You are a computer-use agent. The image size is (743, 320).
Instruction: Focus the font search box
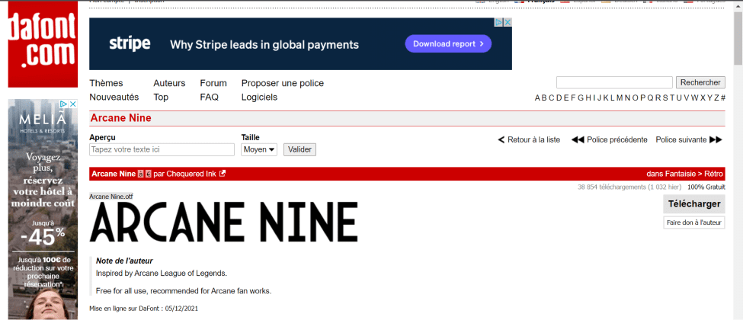(x=614, y=82)
